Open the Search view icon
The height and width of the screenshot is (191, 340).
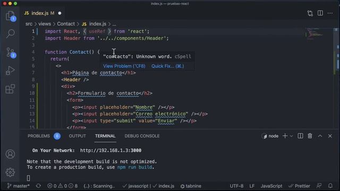[x=10, y=34]
